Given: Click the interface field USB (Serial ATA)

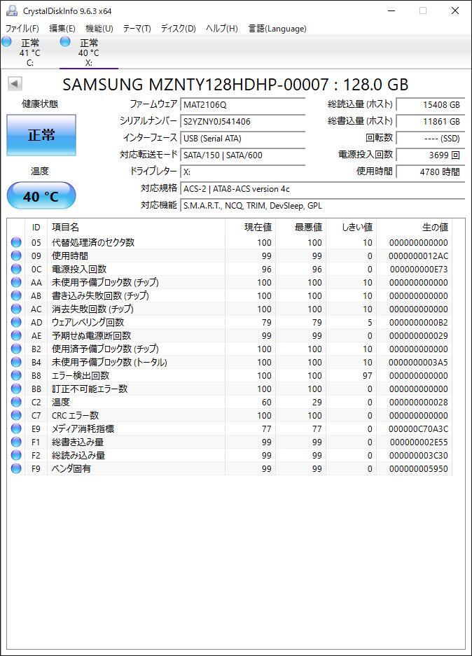Looking at the screenshot, I should [243, 138].
